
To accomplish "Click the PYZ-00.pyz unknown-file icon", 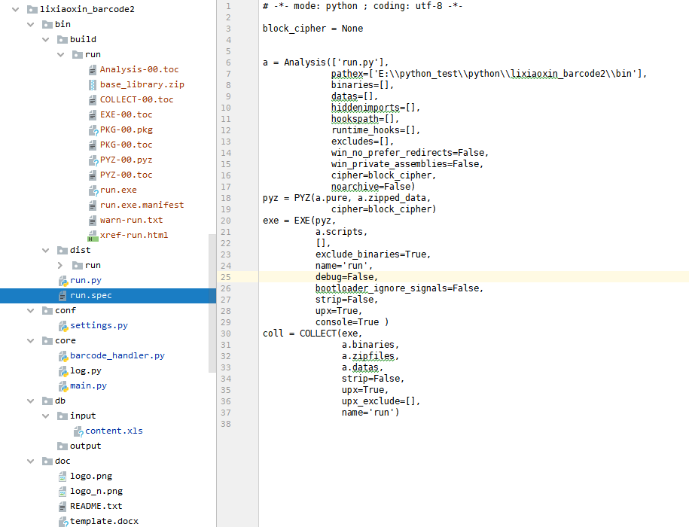I will click(93, 160).
